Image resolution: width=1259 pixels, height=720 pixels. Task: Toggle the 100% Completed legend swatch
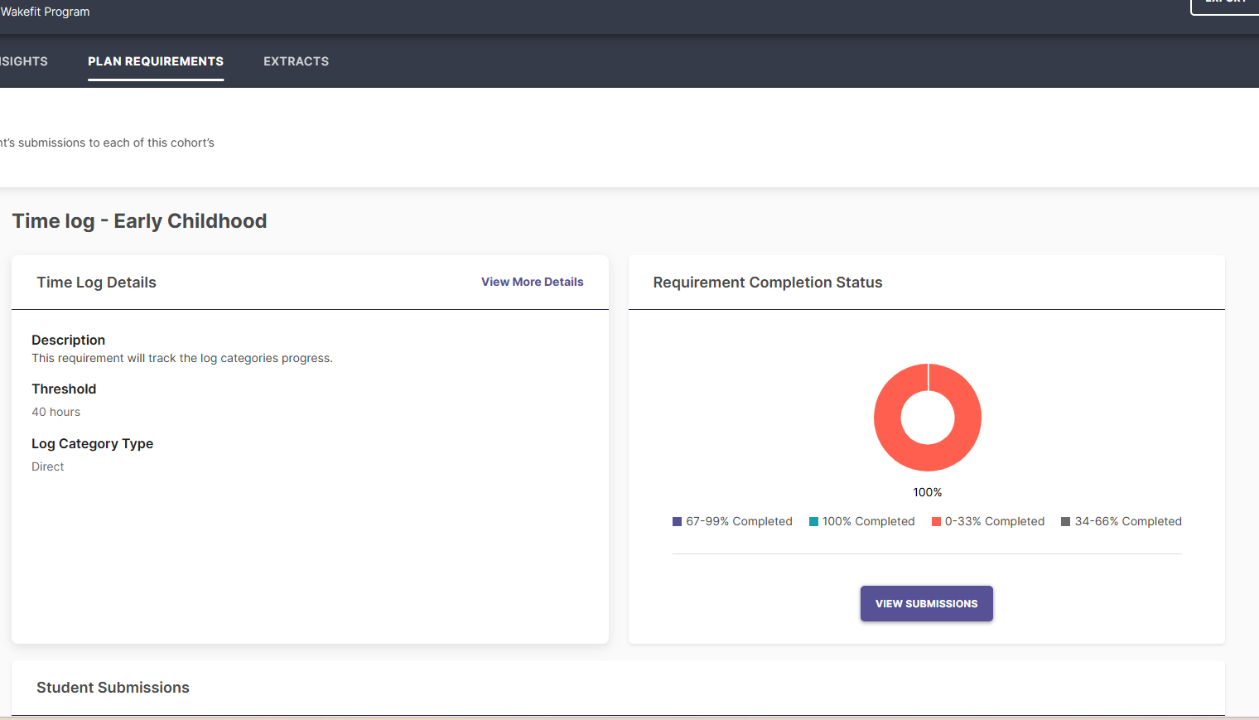coord(813,522)
